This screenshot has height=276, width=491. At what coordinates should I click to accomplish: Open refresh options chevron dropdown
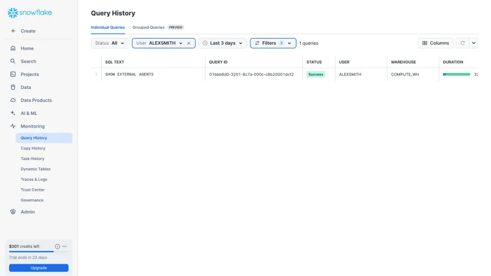pyautogui.click(x=474, y=43)
